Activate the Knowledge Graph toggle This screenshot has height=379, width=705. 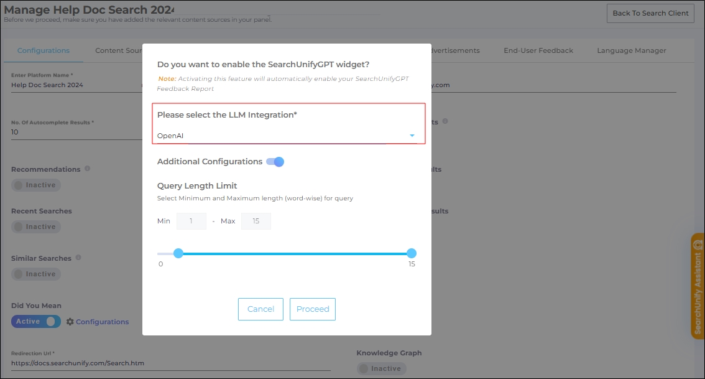381,368
